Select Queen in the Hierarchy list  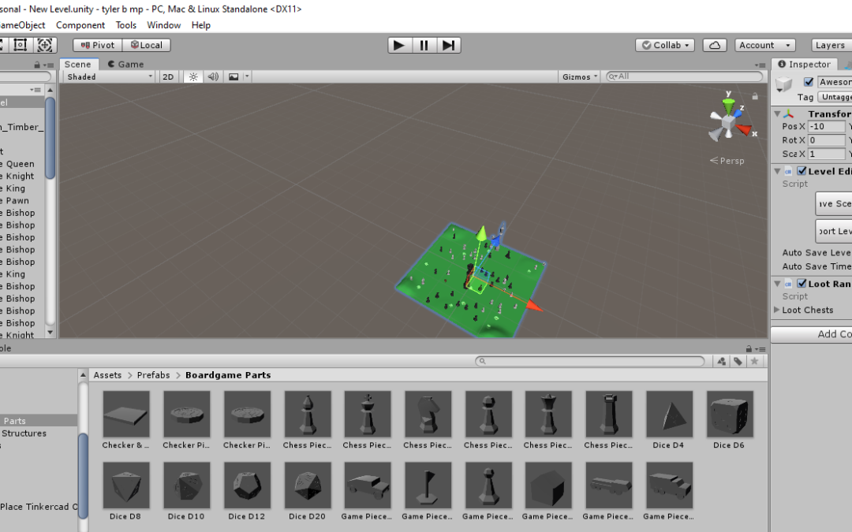pos(22,164)
